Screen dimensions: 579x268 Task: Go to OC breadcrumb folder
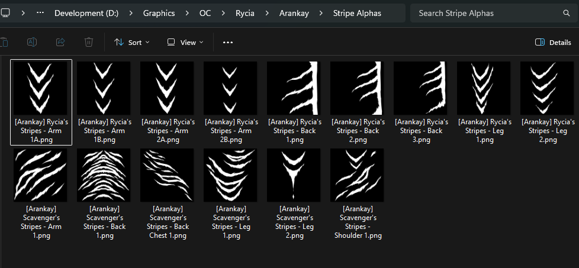205,13
